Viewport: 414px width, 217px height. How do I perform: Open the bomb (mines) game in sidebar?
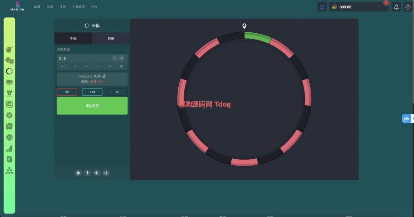(9, 50)
